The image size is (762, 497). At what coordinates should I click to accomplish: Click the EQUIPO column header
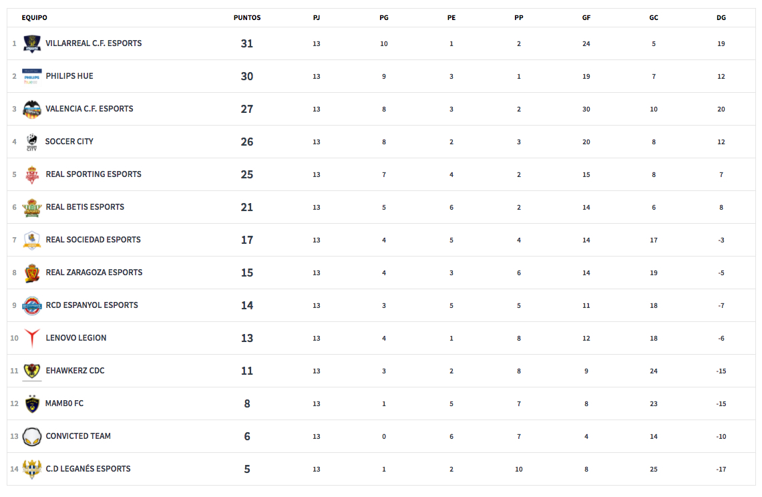pyautogui.click(x=35, y=18)
